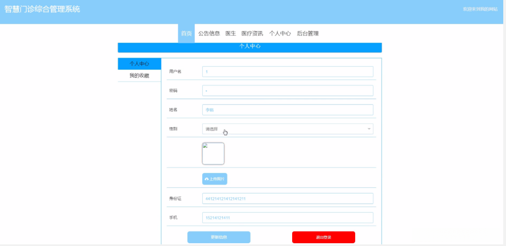Go to 后台管理 menu item
The image size is (506, 246).
pos(308,33)
